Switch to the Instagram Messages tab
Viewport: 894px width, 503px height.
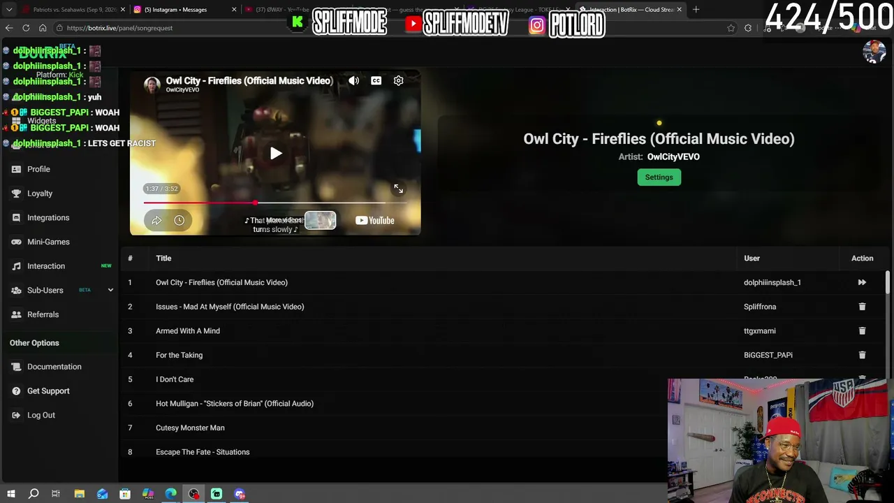185,10
